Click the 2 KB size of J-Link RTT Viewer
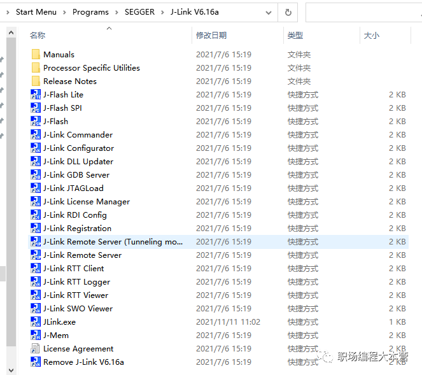The height and width of the screenshot is (375, 422). [x=397, y=295]
